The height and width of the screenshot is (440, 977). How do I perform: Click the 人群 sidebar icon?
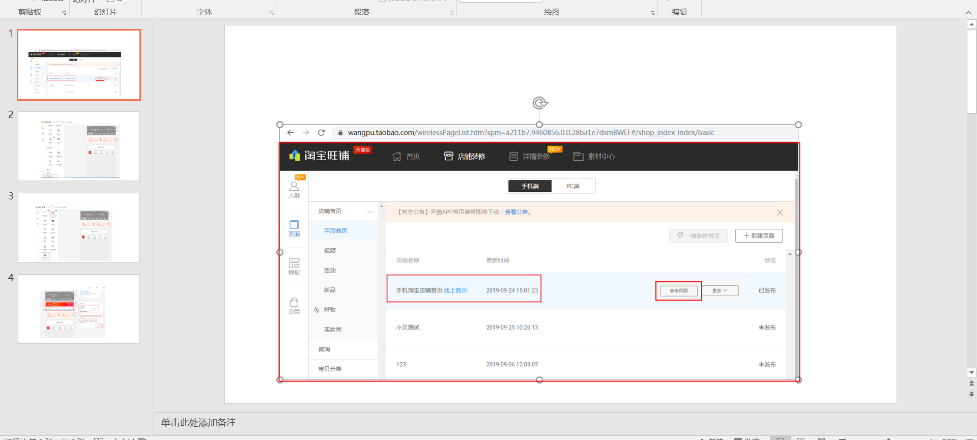tap(294, 189)
